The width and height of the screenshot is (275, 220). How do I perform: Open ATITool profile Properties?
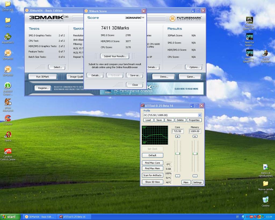[194, 120]
